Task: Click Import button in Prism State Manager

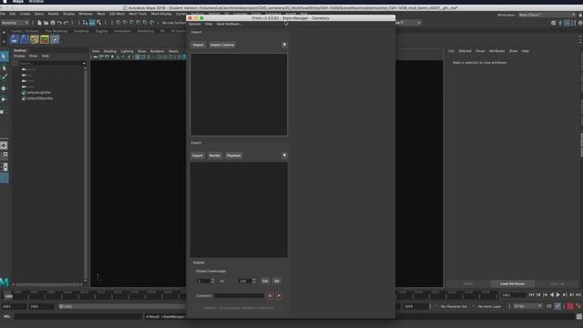Action: coord(198,45)
